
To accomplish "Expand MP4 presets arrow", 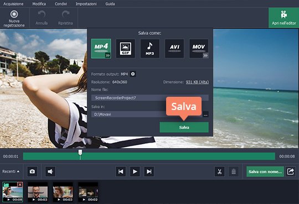I will coord(108,55).
